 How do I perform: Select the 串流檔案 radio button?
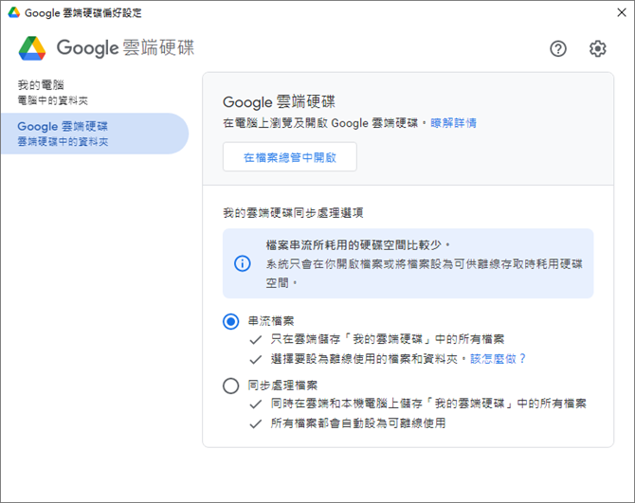click(231, 322)
